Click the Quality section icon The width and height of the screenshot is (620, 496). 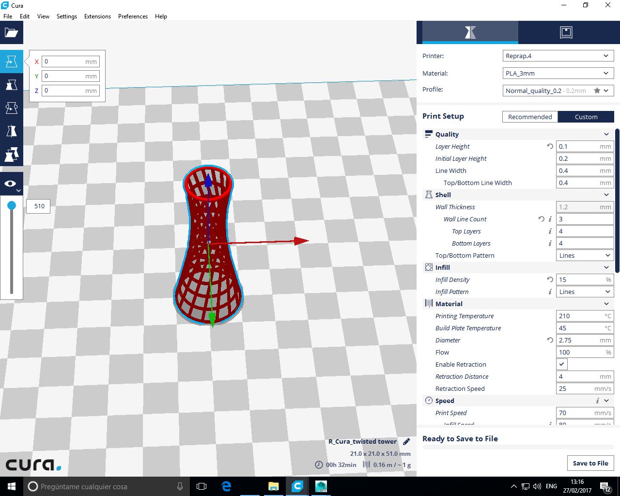[429, 134]
